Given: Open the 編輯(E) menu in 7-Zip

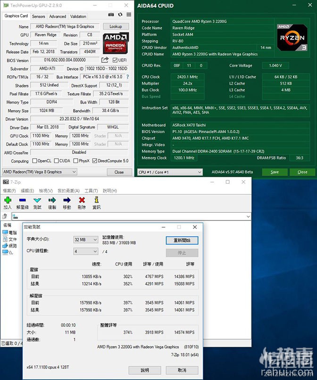Looking at the screenshot, I should (27, 191).
